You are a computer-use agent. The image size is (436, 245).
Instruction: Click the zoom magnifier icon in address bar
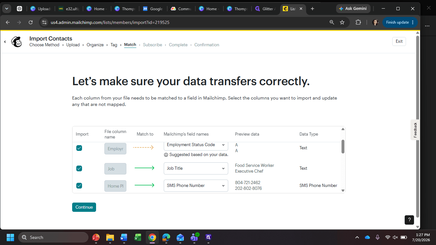click(x=332, y=22)
